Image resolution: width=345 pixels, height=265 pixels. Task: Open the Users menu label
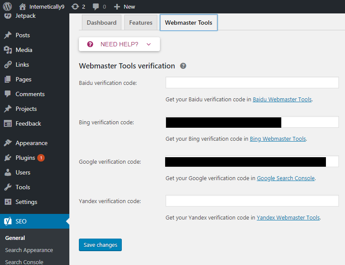click(23, 172)
